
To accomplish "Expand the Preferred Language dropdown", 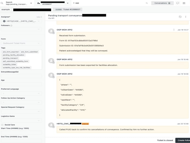I will pos(21,93).
